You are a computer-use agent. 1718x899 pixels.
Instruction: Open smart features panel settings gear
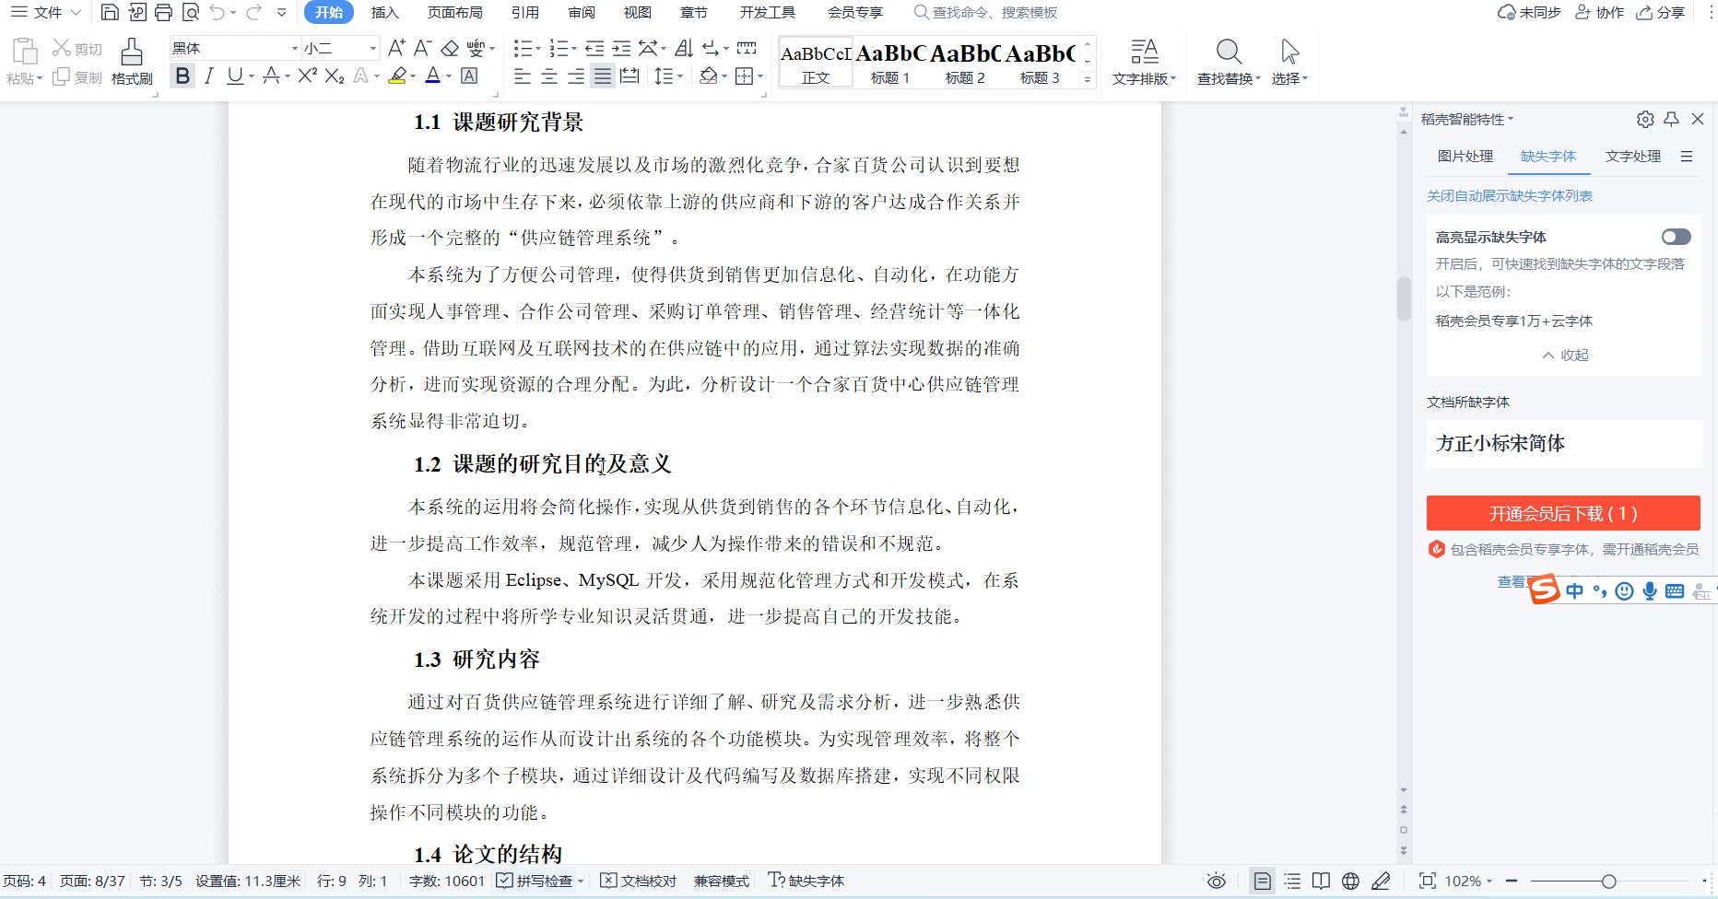pyautogui.click(x=1645, y=119)
